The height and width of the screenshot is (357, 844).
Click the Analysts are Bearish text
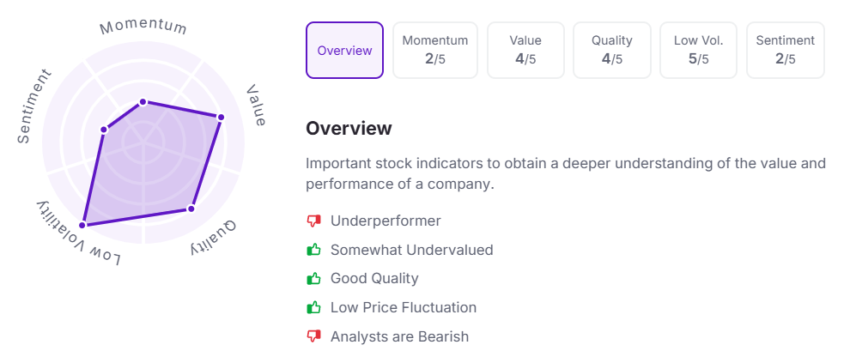(x=399, y=336)
